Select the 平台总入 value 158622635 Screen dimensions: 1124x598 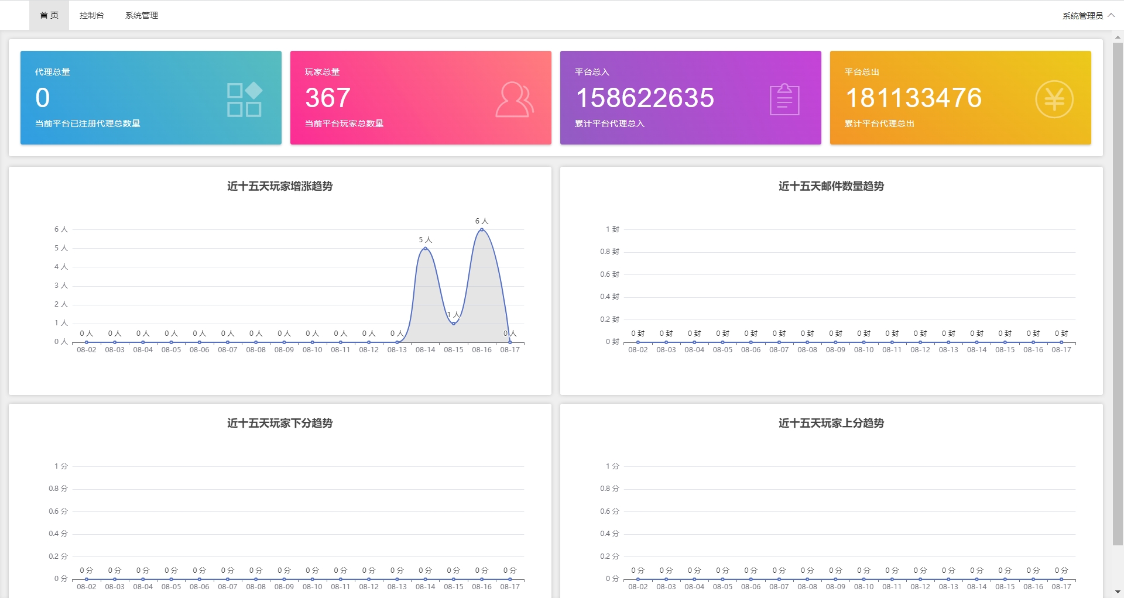pyautogui.click(x=645, y=98)
